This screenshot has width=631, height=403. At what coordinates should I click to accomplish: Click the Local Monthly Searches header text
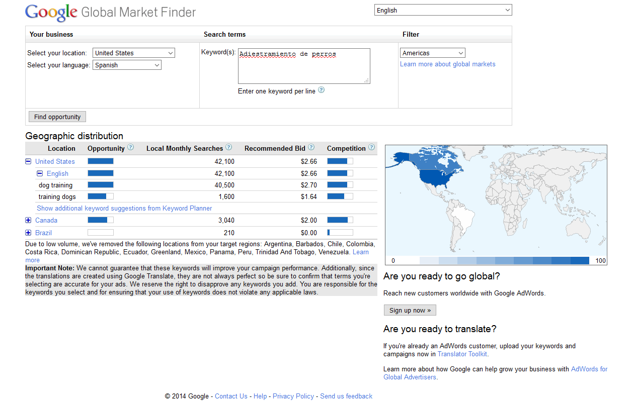tap(185, 148)
